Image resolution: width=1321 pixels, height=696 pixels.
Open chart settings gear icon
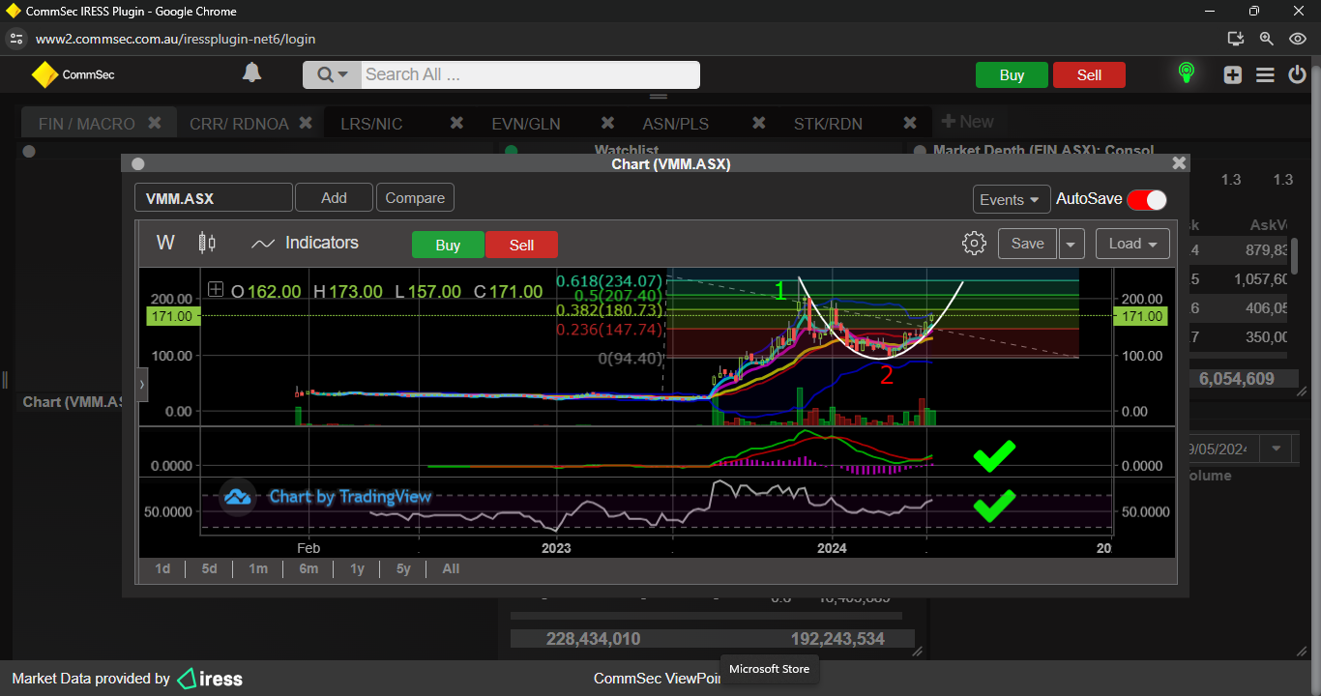point(974,244)
